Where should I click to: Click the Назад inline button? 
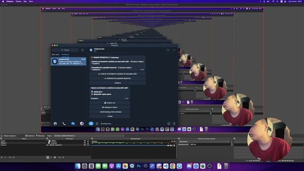click(x=110, y=116)
